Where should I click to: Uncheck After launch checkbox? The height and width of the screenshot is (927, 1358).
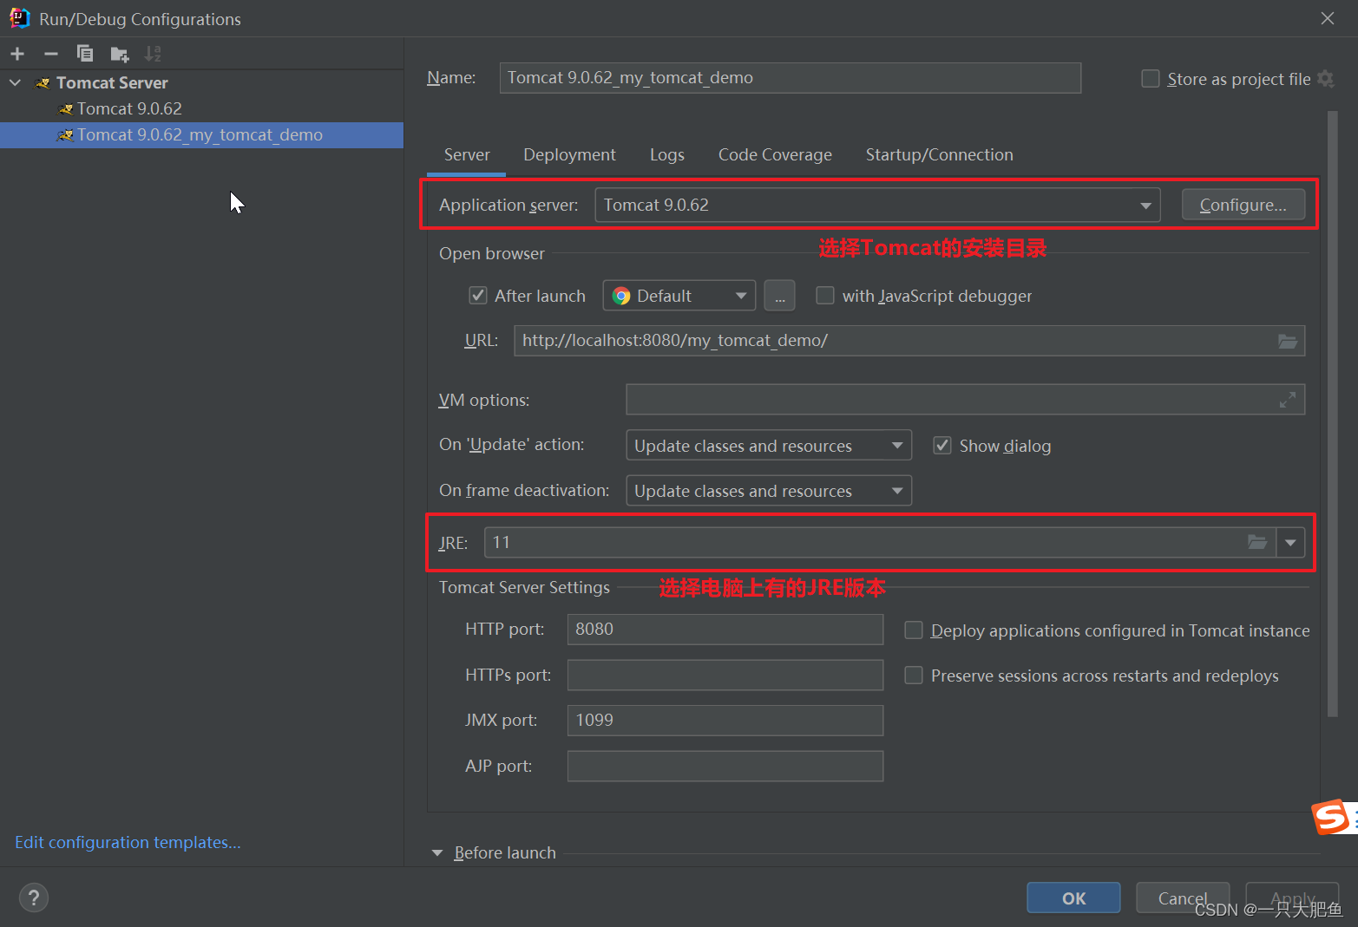[x=478, y=296]
